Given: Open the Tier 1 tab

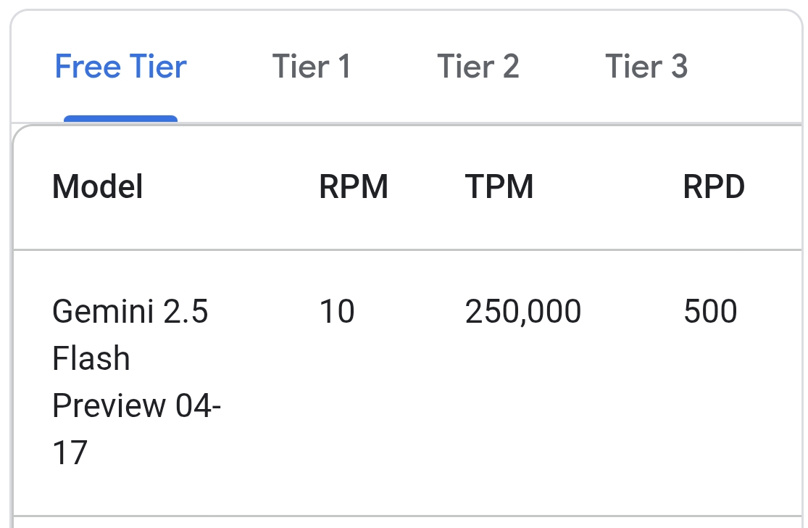Looking at the screenshot, I should (x=312, y=67).
